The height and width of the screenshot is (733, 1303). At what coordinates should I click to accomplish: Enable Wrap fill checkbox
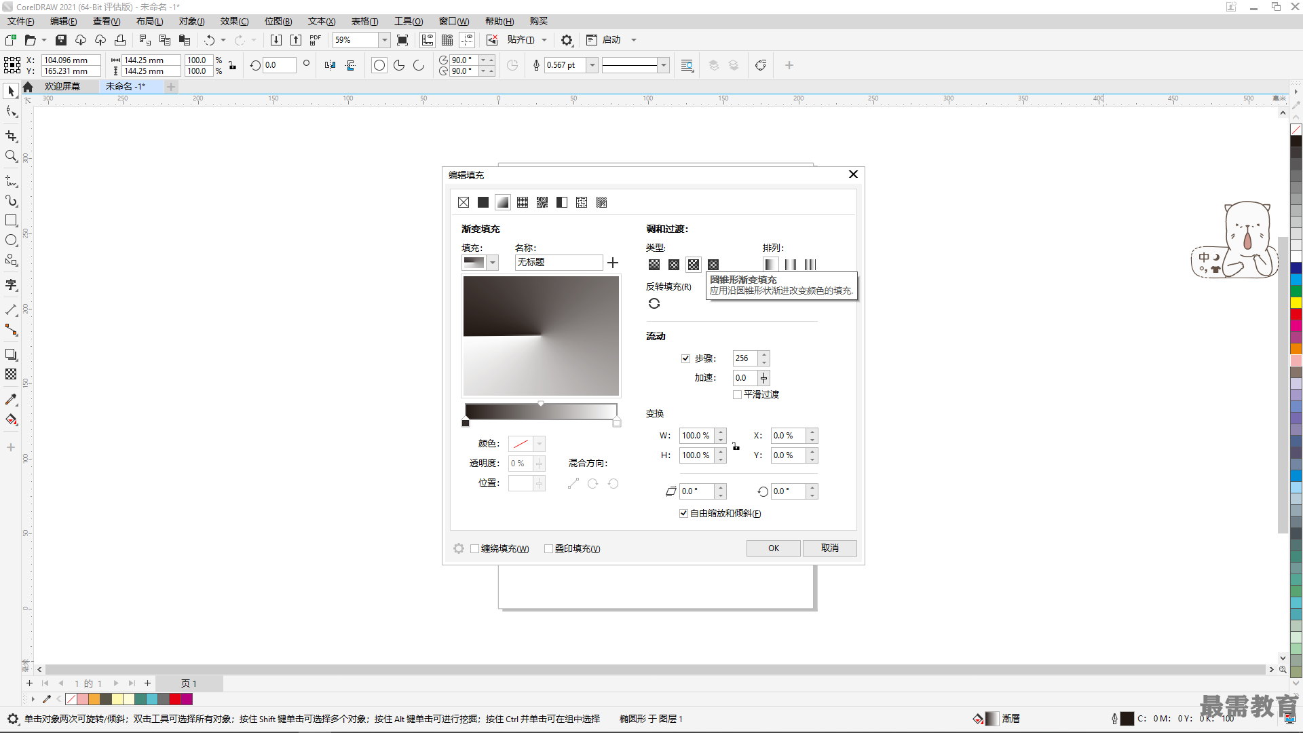click(475, 548)
